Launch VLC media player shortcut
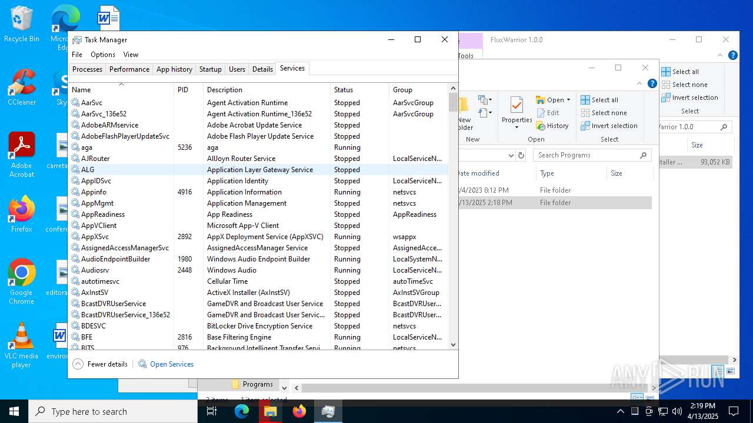Viewport: 753px width, 423px height. [x=21, y=345]
